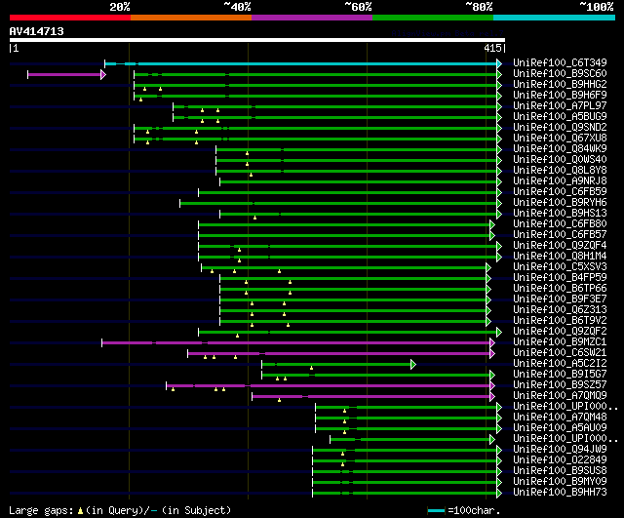624x518 pixels.
Task: Select the UniRef100_B6T9V2 label
Action: pos(560,321)
